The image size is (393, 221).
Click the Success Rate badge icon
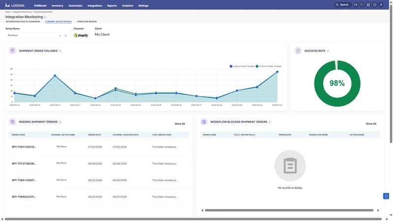[x=298, y=51]
